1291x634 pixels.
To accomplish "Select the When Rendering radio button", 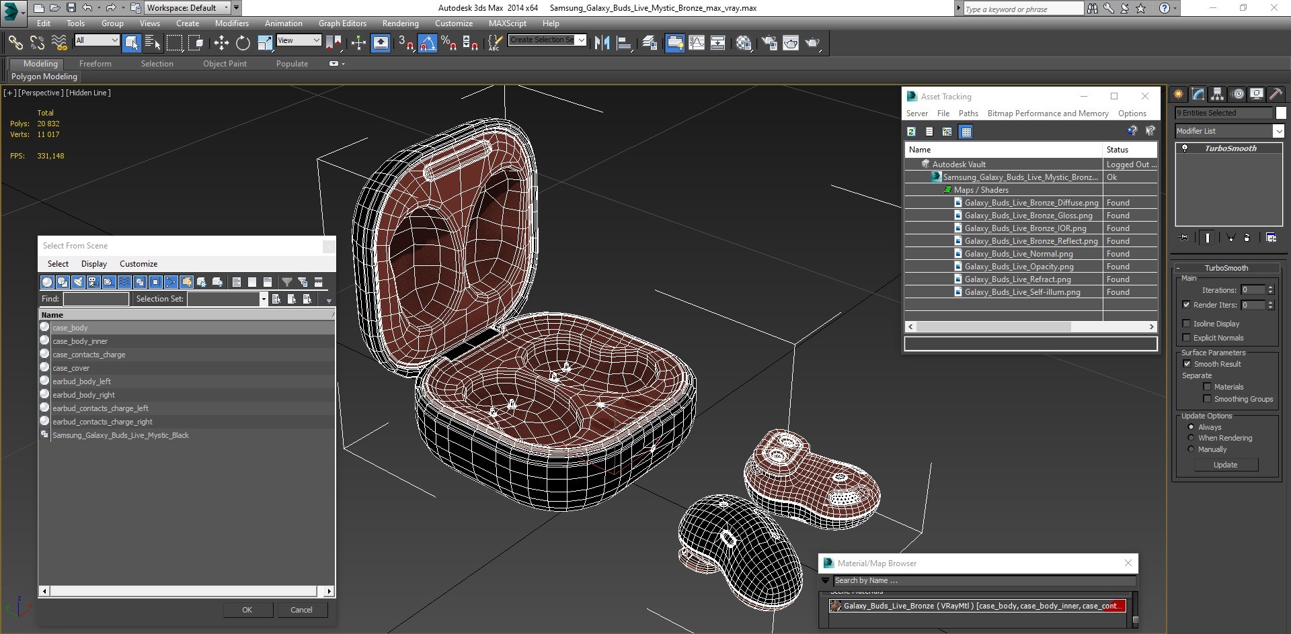I will pos(1191,438).
